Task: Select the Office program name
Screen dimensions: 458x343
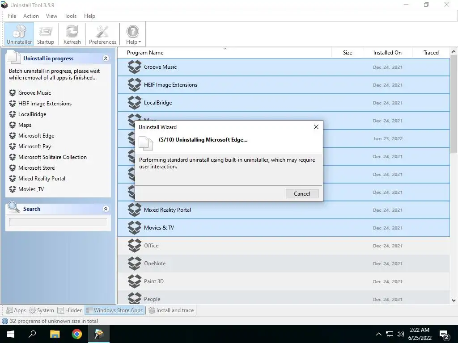Action: (151, 246)
